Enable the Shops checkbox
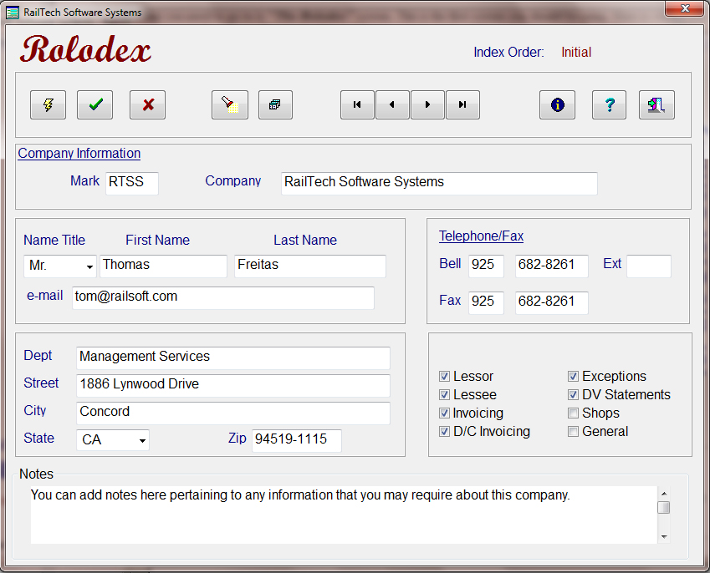The image size is (710, 573). tap(573, 413)
